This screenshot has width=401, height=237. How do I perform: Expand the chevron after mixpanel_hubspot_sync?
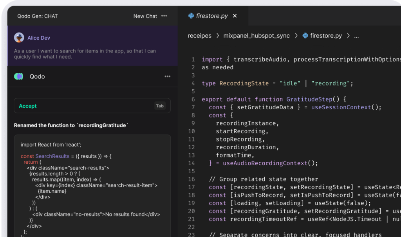296,36
